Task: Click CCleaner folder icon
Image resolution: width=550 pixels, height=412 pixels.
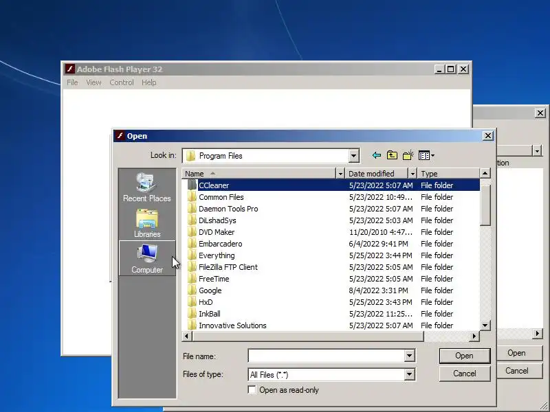Action: click(192, 185)
